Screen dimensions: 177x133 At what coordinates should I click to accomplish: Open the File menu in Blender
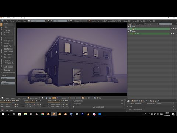click(x=7, y=21)
